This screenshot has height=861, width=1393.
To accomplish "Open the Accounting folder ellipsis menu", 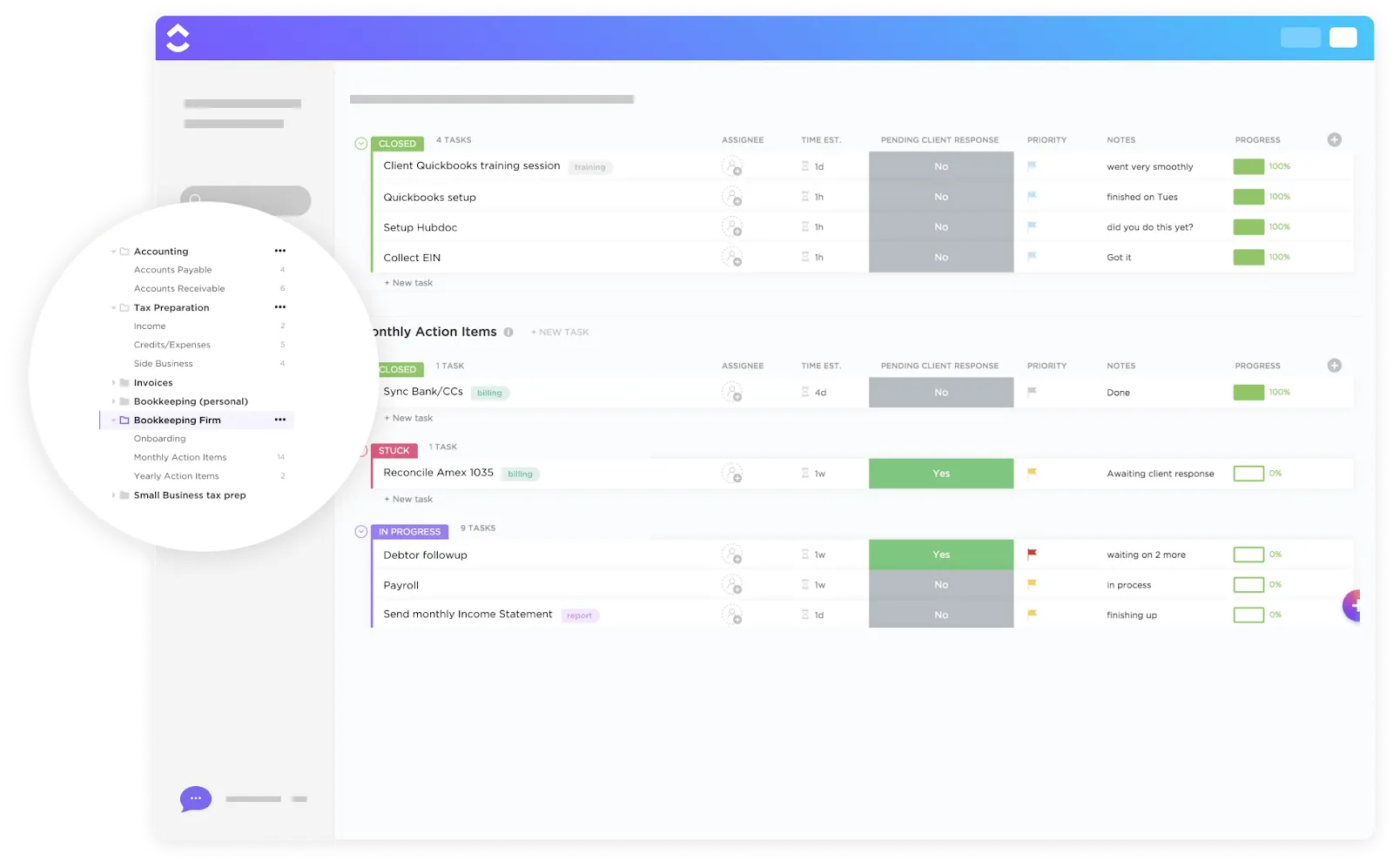I will pos(280,251).
